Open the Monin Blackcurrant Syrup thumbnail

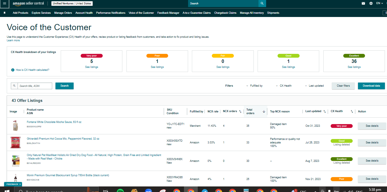click(x=15, y=178)
